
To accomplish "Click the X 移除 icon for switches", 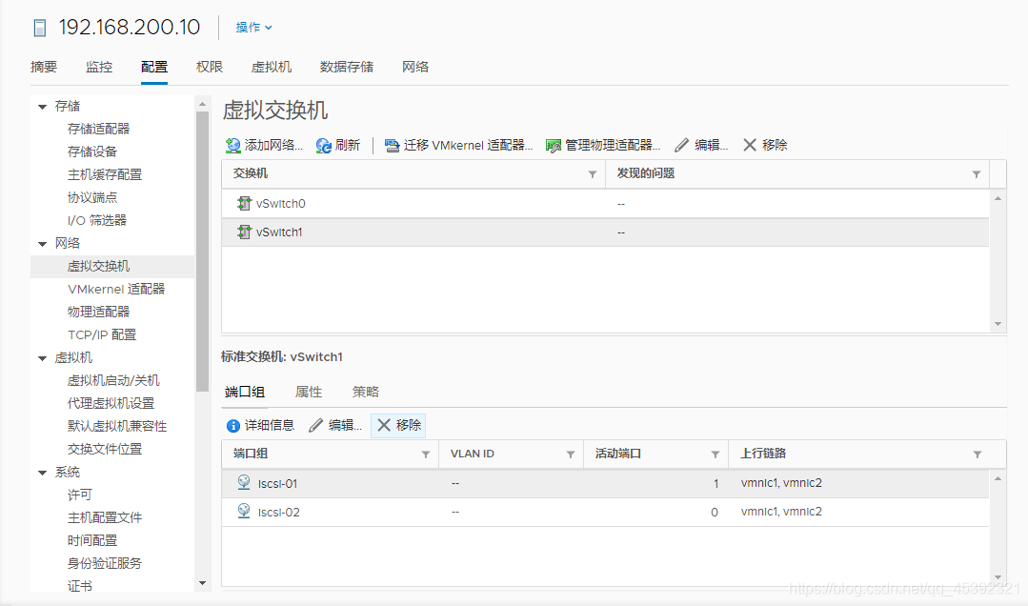I will click(750, 145).
